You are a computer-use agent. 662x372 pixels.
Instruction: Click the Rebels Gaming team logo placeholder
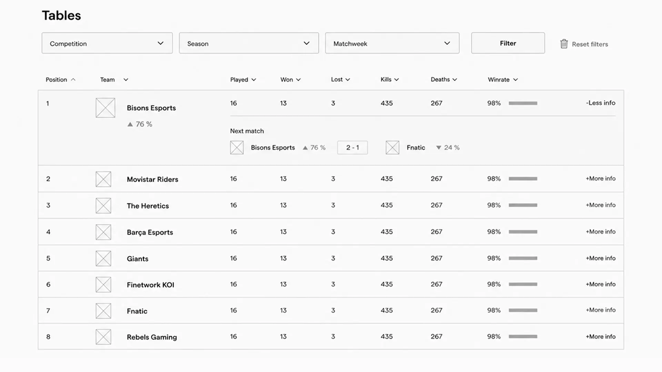point(103,337)
